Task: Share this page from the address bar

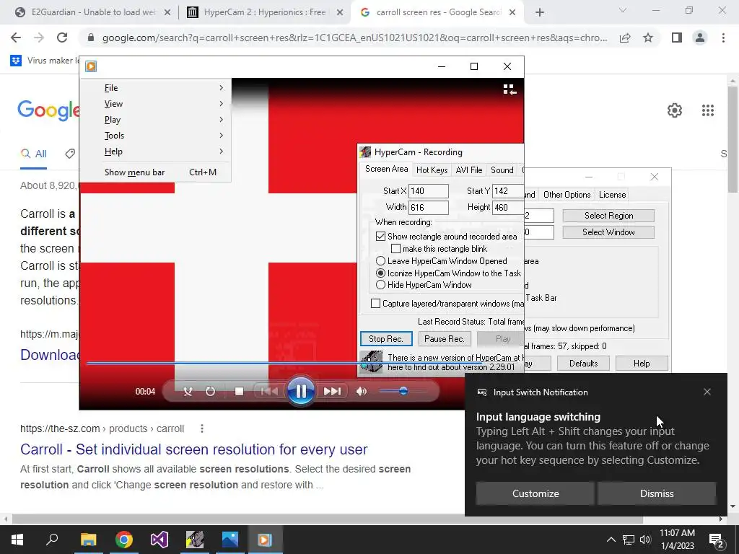Action: (x=625, y=38)
